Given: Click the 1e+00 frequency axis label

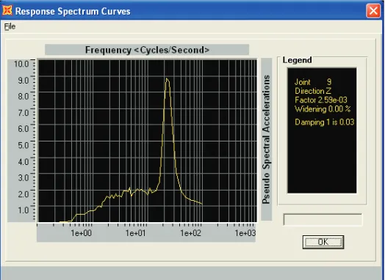Looking at the screenshot, I should (82, 233).
